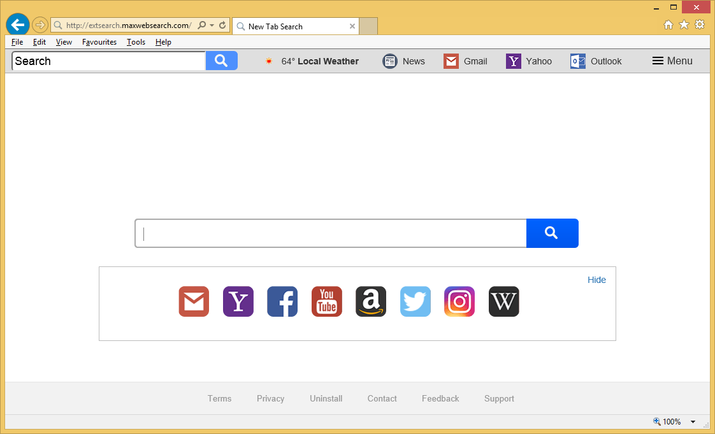Image resolution: width=715 pixels, height=434 pixels.
Task: Click the main center search field
Action: (x=330, y=233)
